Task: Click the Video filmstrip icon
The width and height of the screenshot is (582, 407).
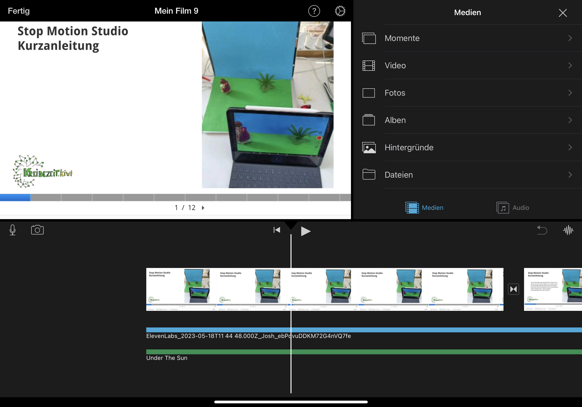Action: tap(369, 66)
